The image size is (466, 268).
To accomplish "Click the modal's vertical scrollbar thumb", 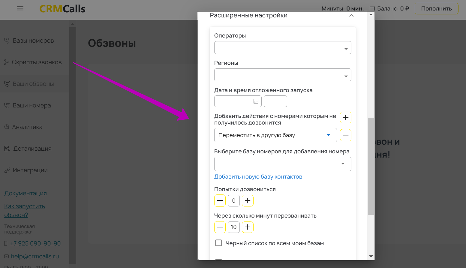I will coord(371,166).
